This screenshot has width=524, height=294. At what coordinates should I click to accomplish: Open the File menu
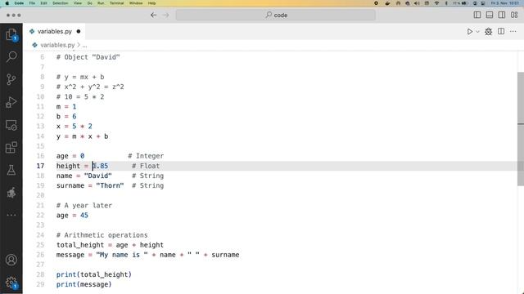[32, 3]
